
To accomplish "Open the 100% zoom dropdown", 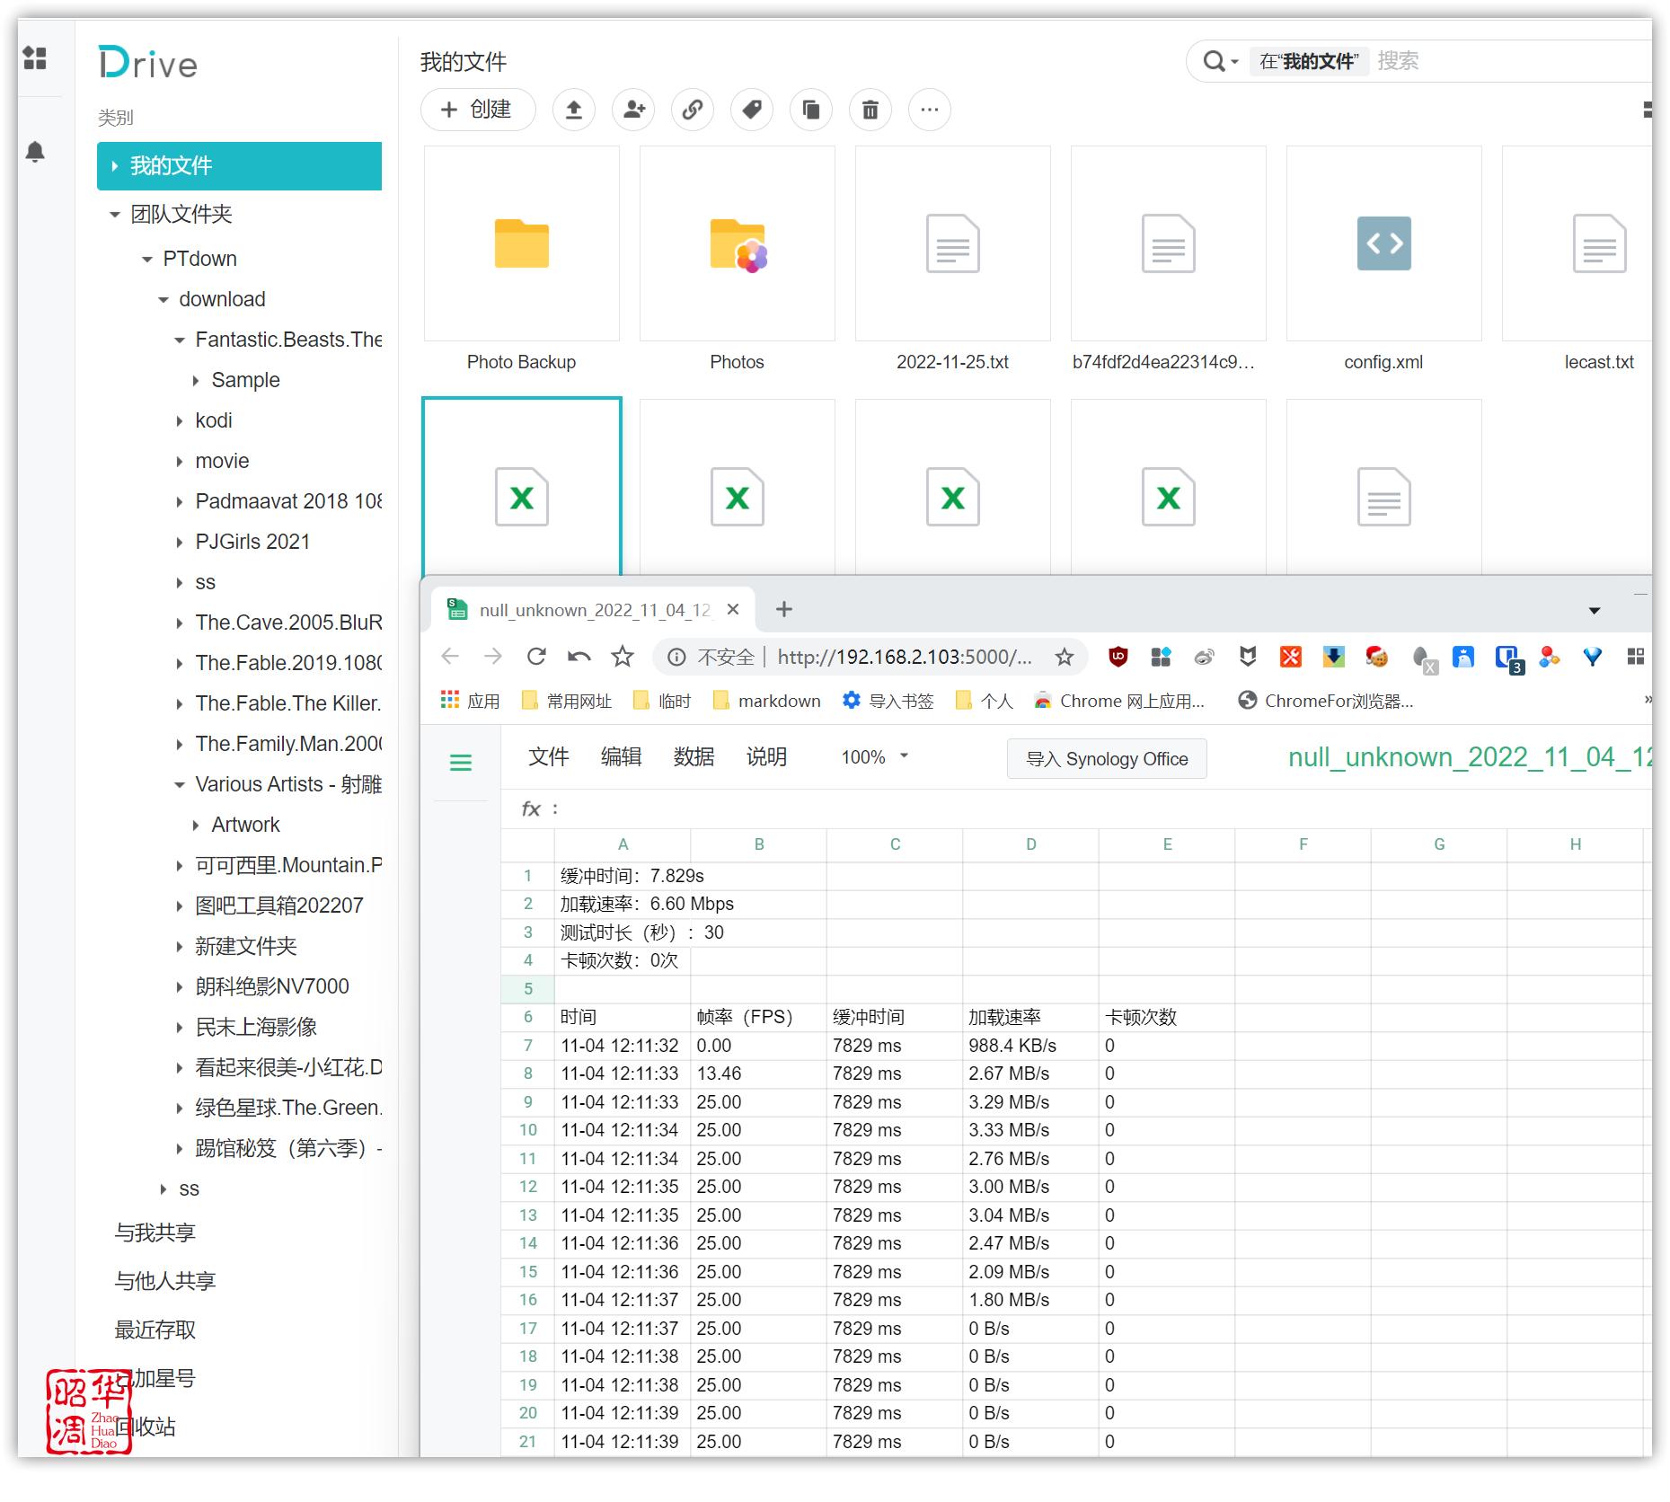I will click(874, 757).
